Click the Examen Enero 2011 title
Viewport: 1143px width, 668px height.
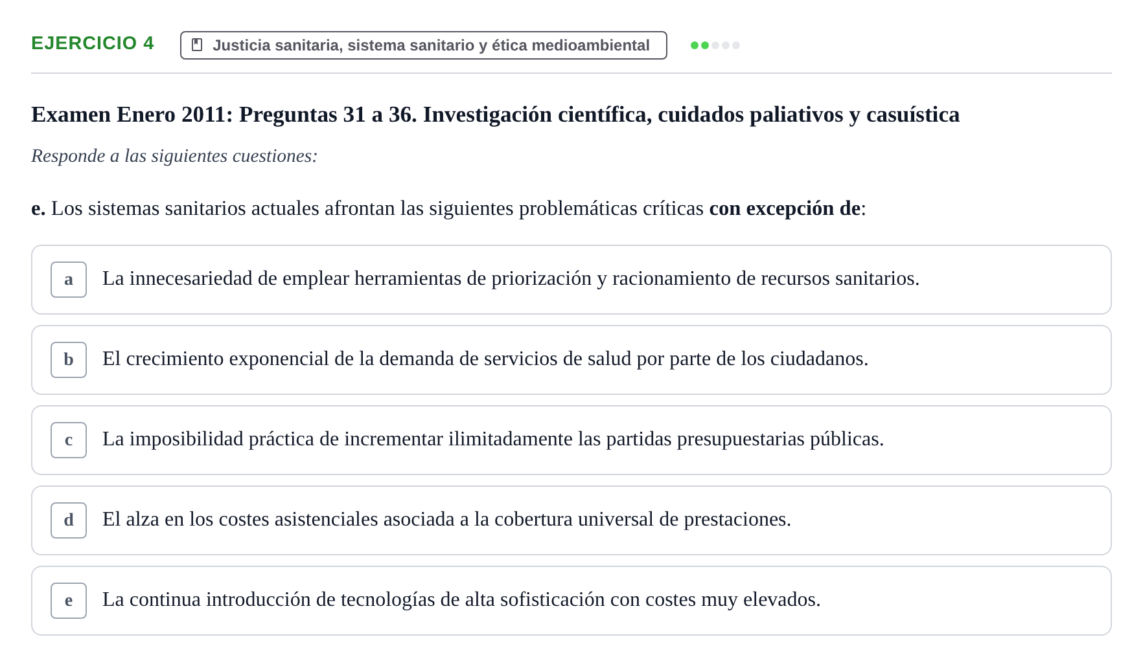496,115
